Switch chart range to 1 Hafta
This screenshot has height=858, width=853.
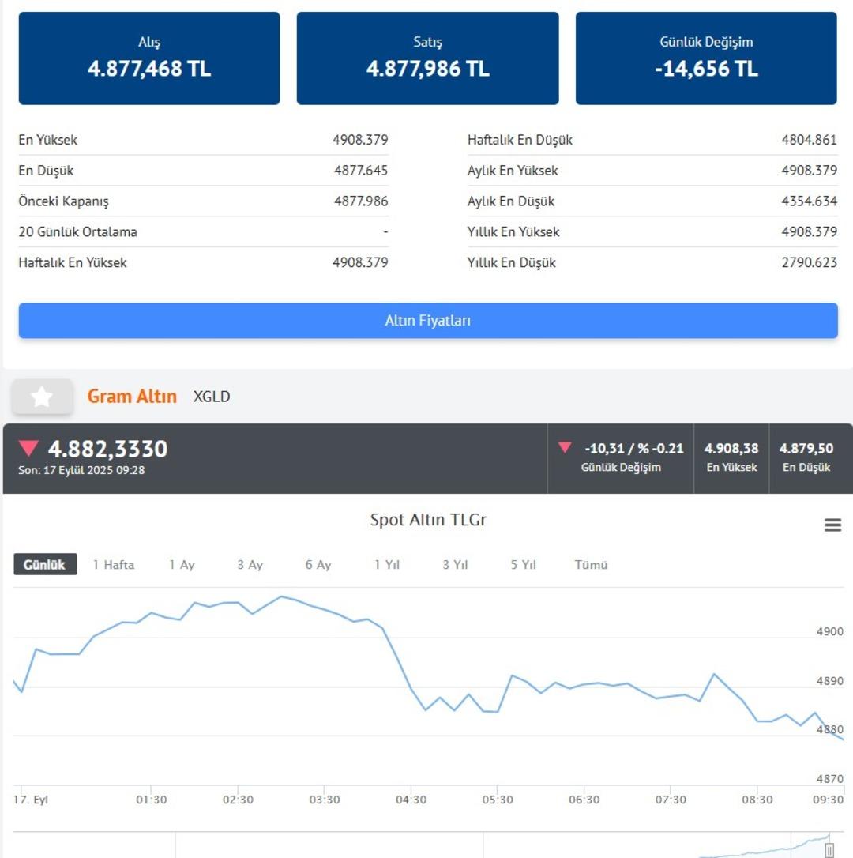click(x=114, y=565)
